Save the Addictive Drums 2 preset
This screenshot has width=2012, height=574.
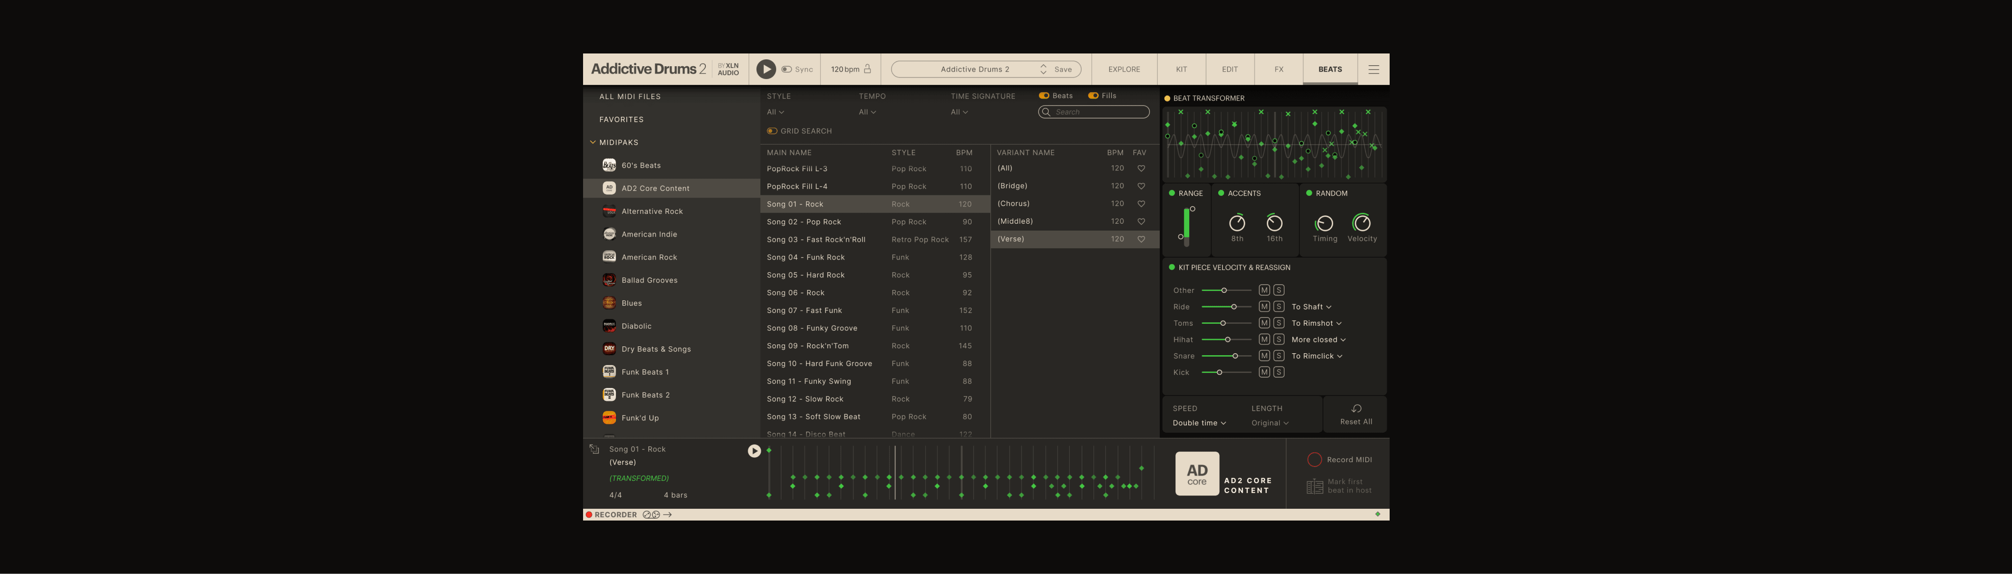coord(1063,69)
